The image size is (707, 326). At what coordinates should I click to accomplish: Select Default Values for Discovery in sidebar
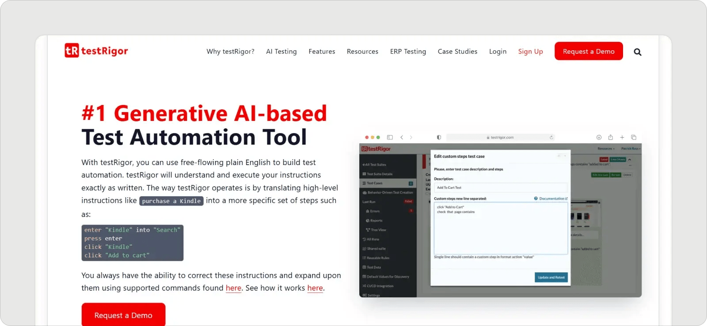pos(386,277)
